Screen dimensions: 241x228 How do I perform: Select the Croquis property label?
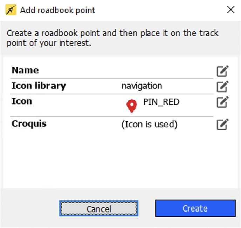[x=29, y=124]
